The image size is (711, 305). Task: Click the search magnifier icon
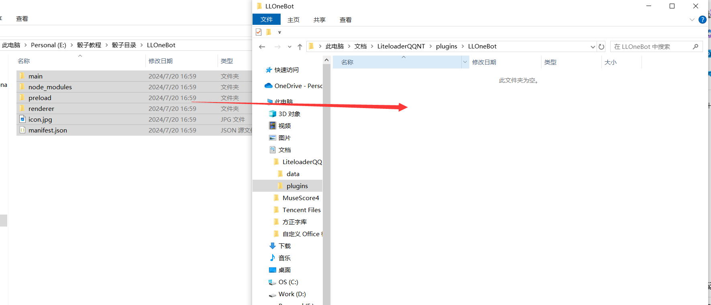pyautogui.click(x=696, y=47)
